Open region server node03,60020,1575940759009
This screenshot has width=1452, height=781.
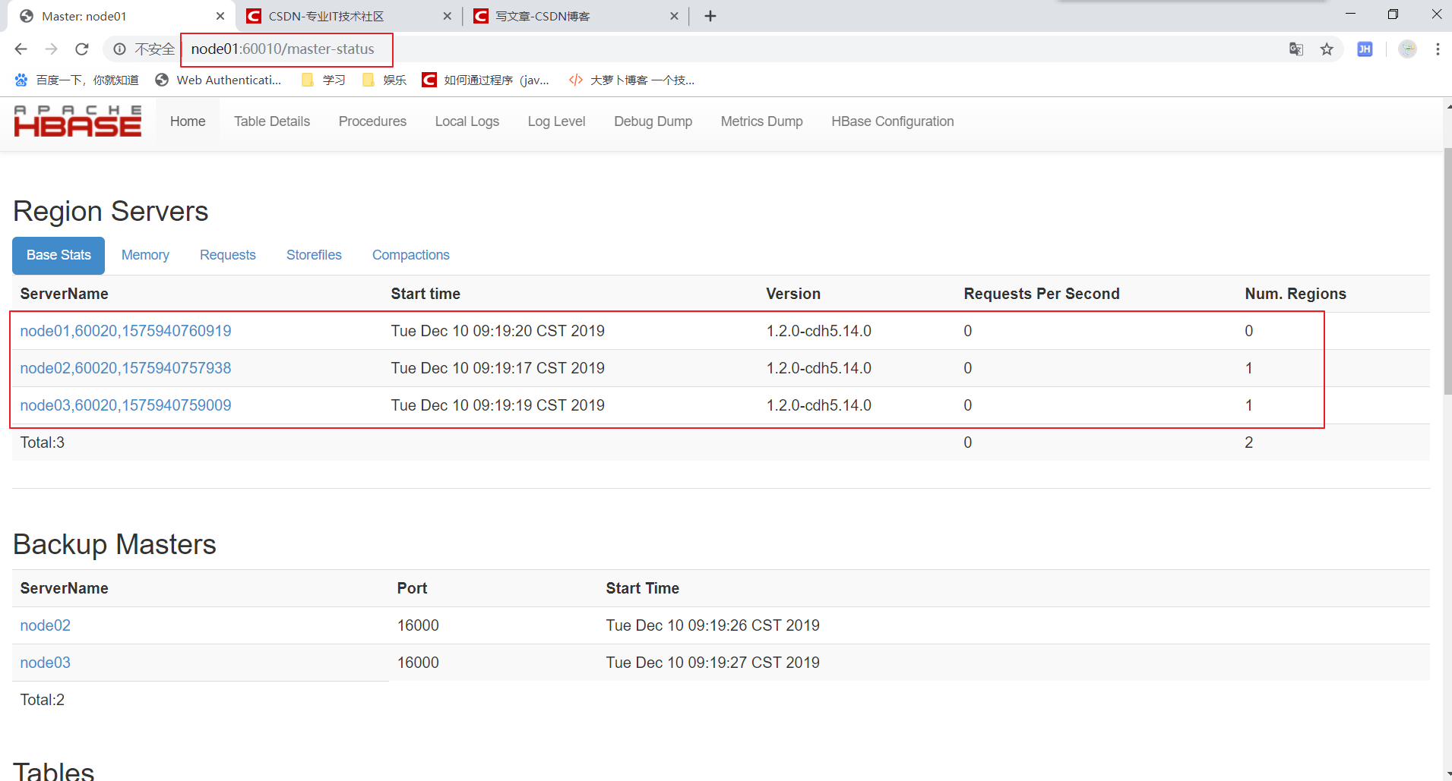tap(125, 405)
